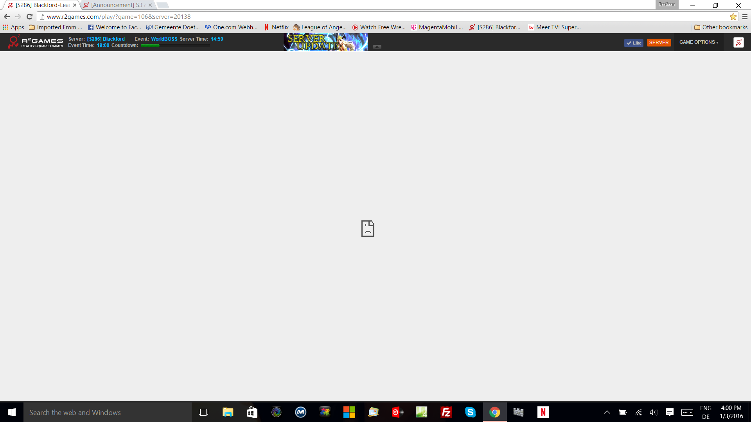The height and width of the screenshot is (422, 751).
Task: Bookmark this page with star icon
Action: pyautogui.click(x=733, y=16)
